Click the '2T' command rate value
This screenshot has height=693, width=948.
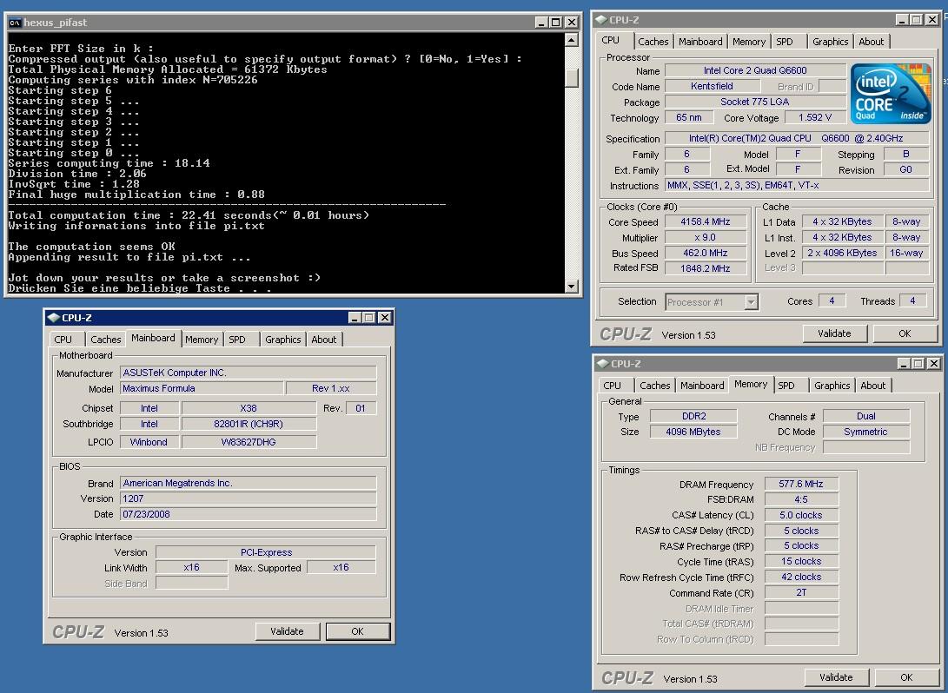(x=801, y=593)
